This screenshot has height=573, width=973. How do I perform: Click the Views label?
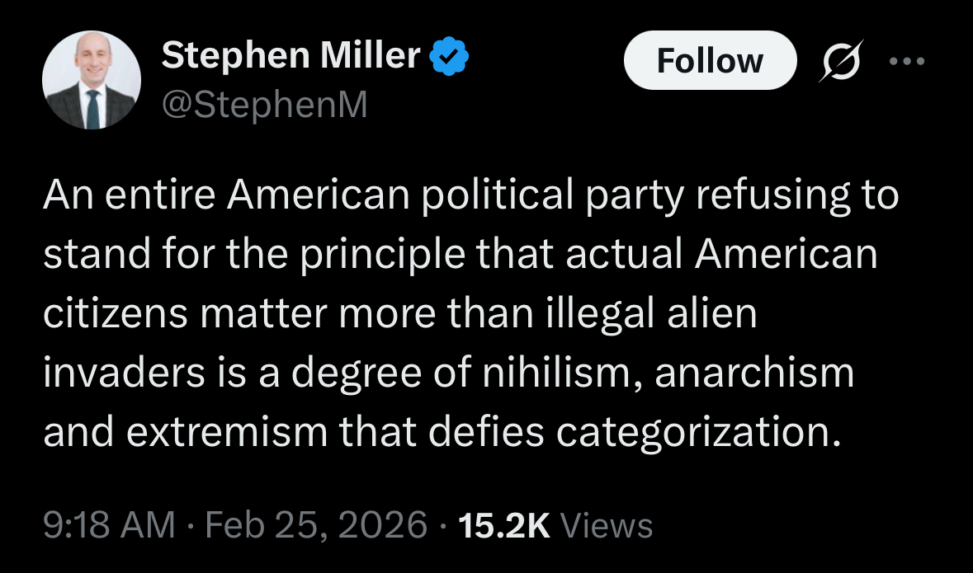607,524
